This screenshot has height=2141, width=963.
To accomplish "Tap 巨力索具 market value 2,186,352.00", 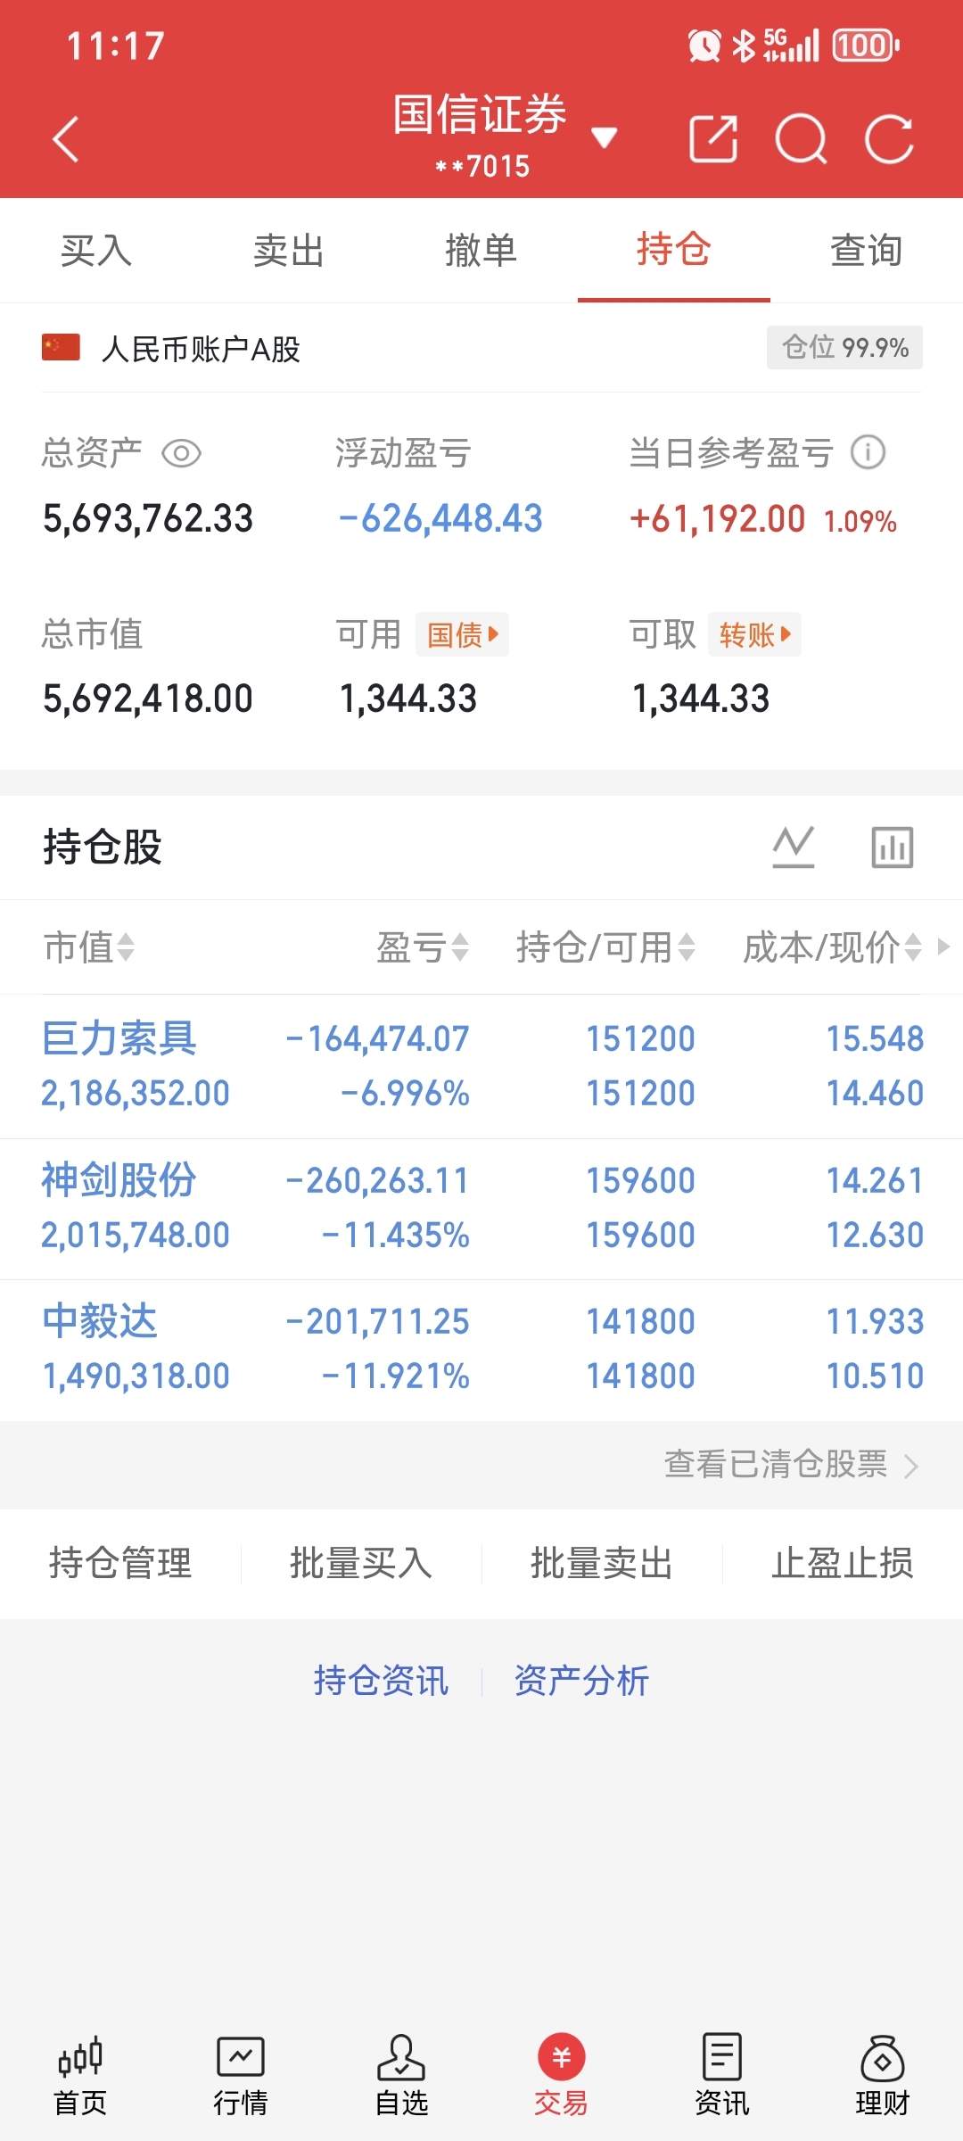I will (x=136, y=1094).
